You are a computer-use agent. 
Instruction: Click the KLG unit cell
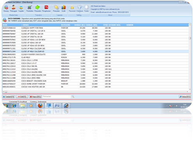coord(110,69)
